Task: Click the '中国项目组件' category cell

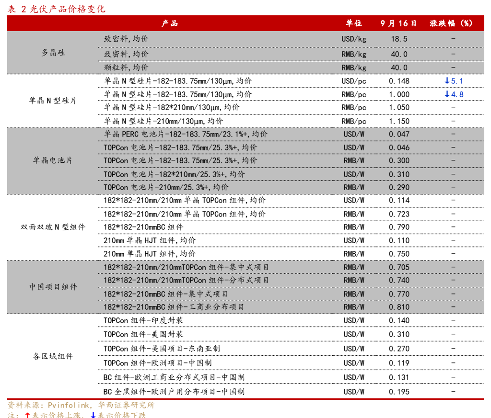Action: pyautogui.click(x=53, y=287)
